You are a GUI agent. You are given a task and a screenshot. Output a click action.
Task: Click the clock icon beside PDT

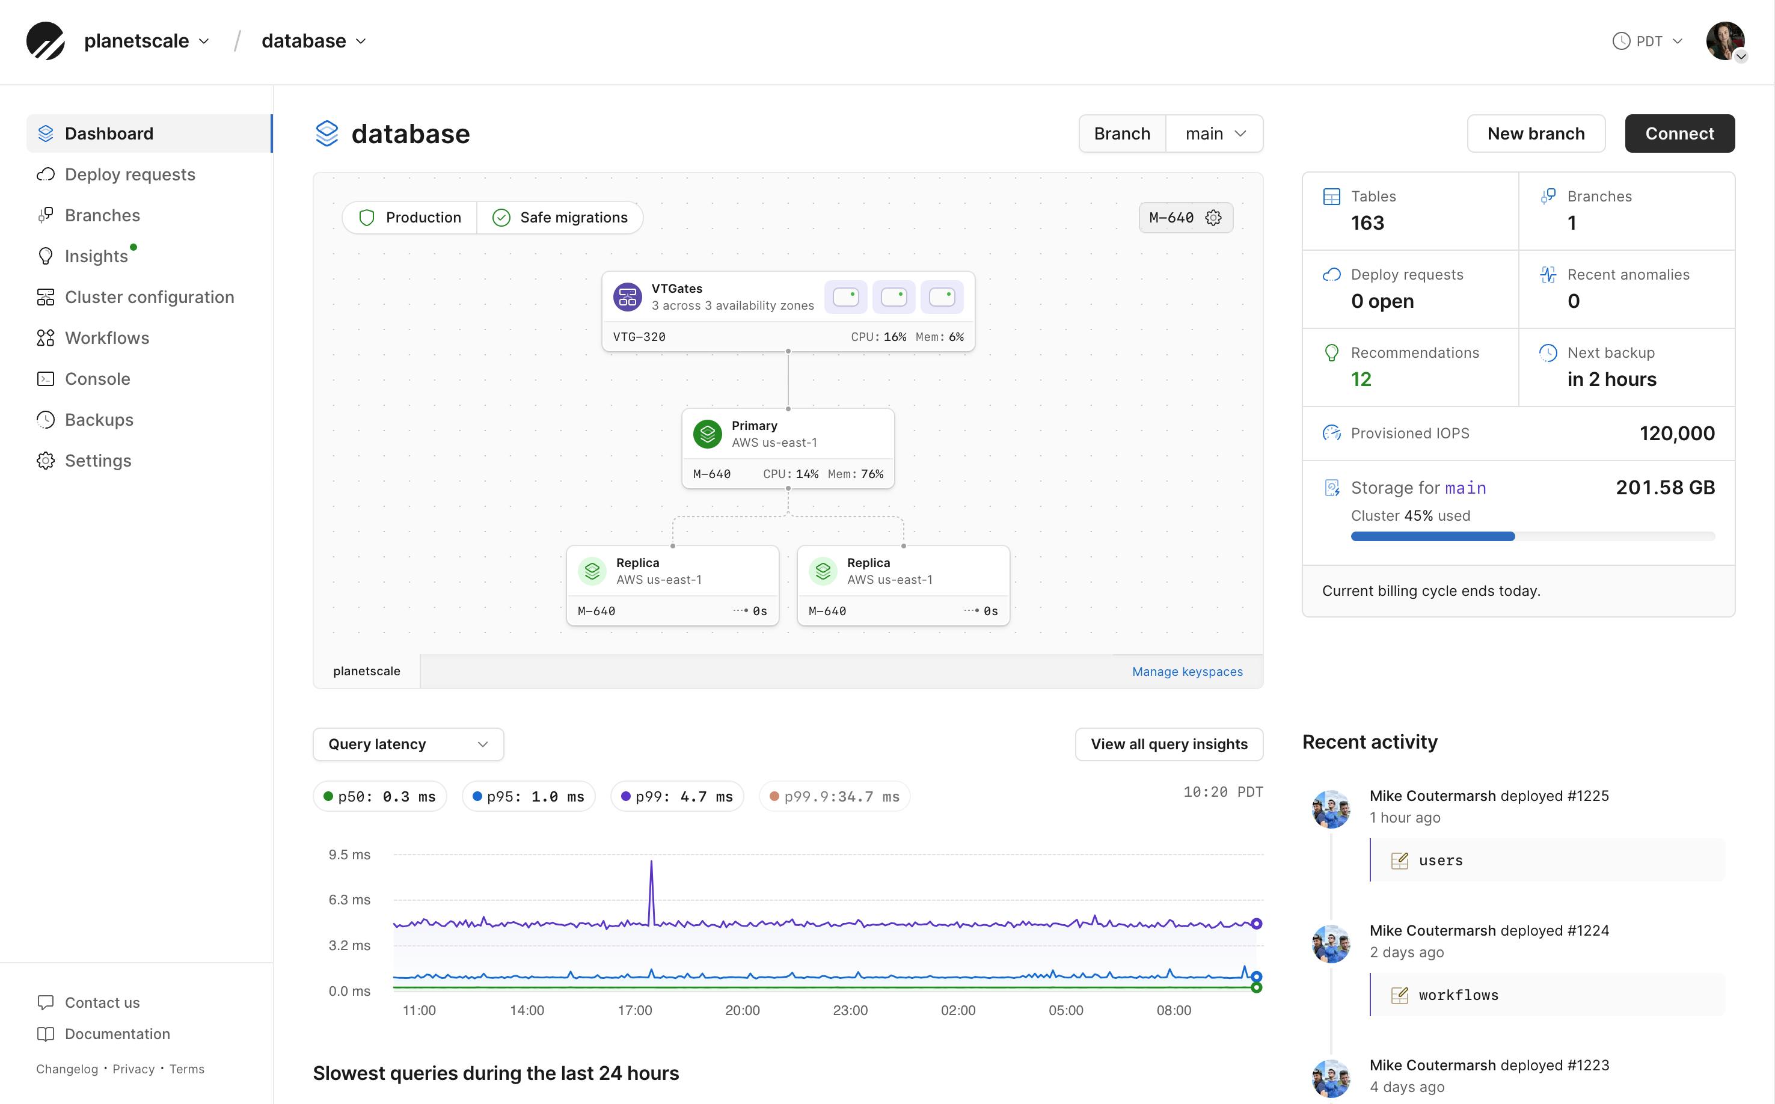[1620, 41]
